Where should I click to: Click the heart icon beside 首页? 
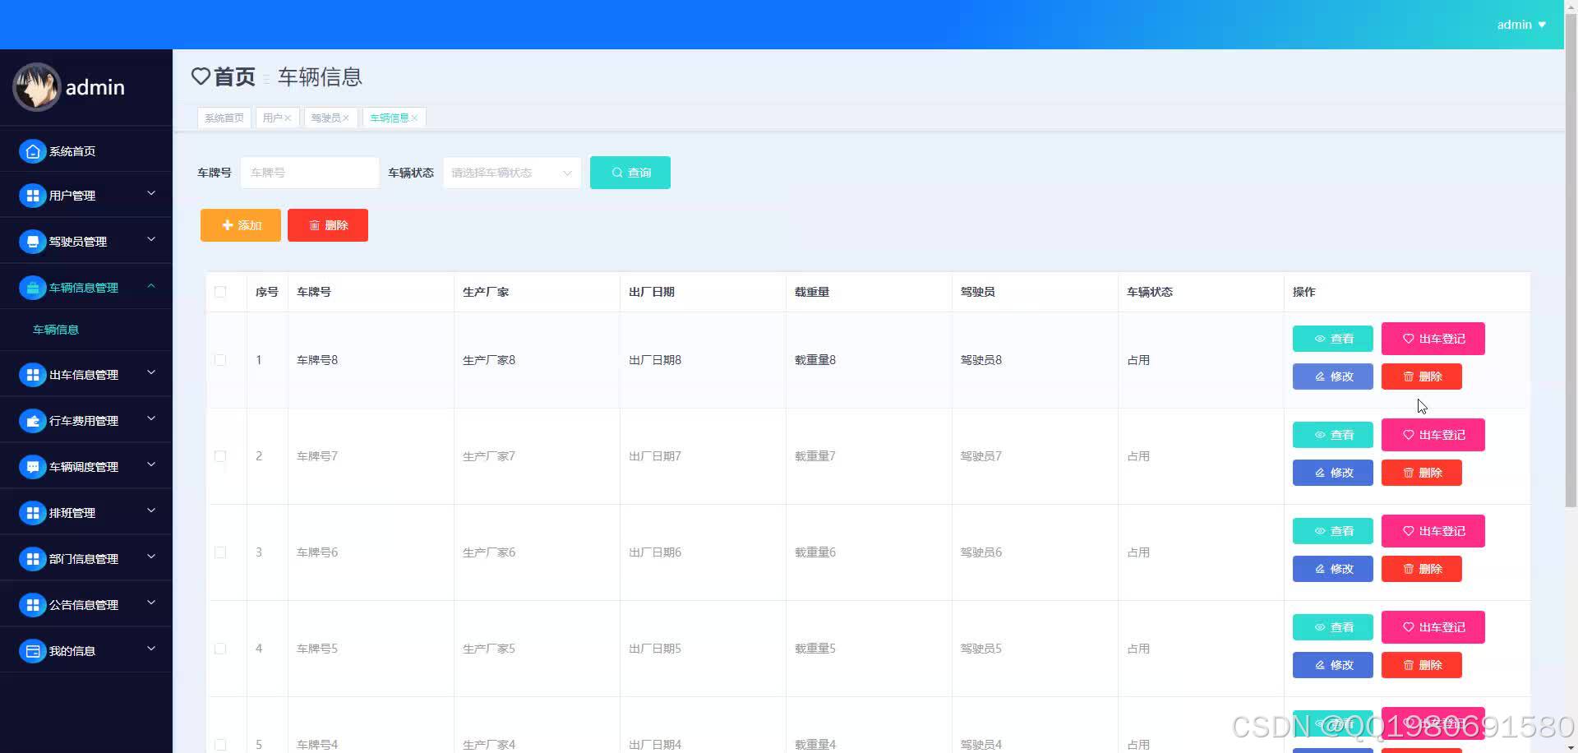tap(201, 76)
